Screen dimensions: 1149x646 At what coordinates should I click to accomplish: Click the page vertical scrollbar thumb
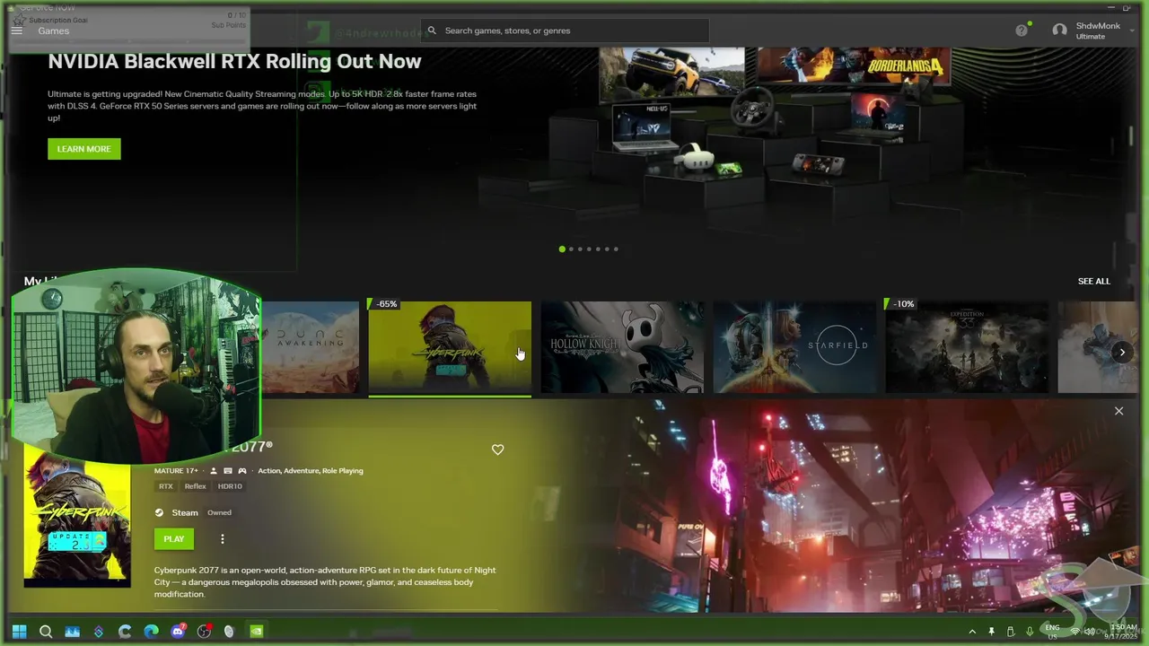coord(1131,136)
